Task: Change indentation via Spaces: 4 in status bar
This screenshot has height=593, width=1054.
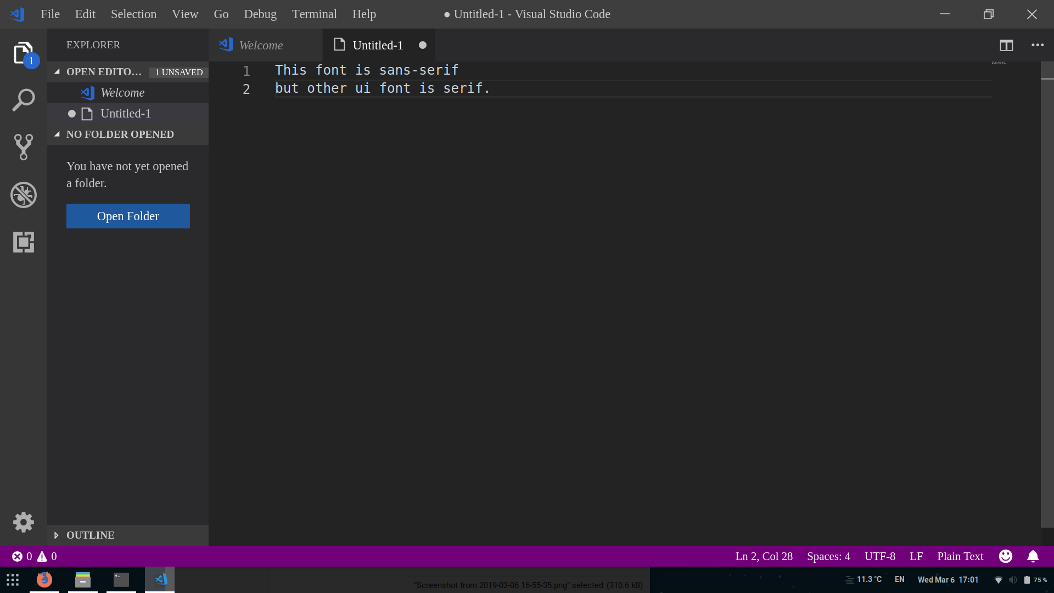Action: [x=828, y=556]
